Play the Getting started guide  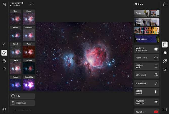[147, 92]
